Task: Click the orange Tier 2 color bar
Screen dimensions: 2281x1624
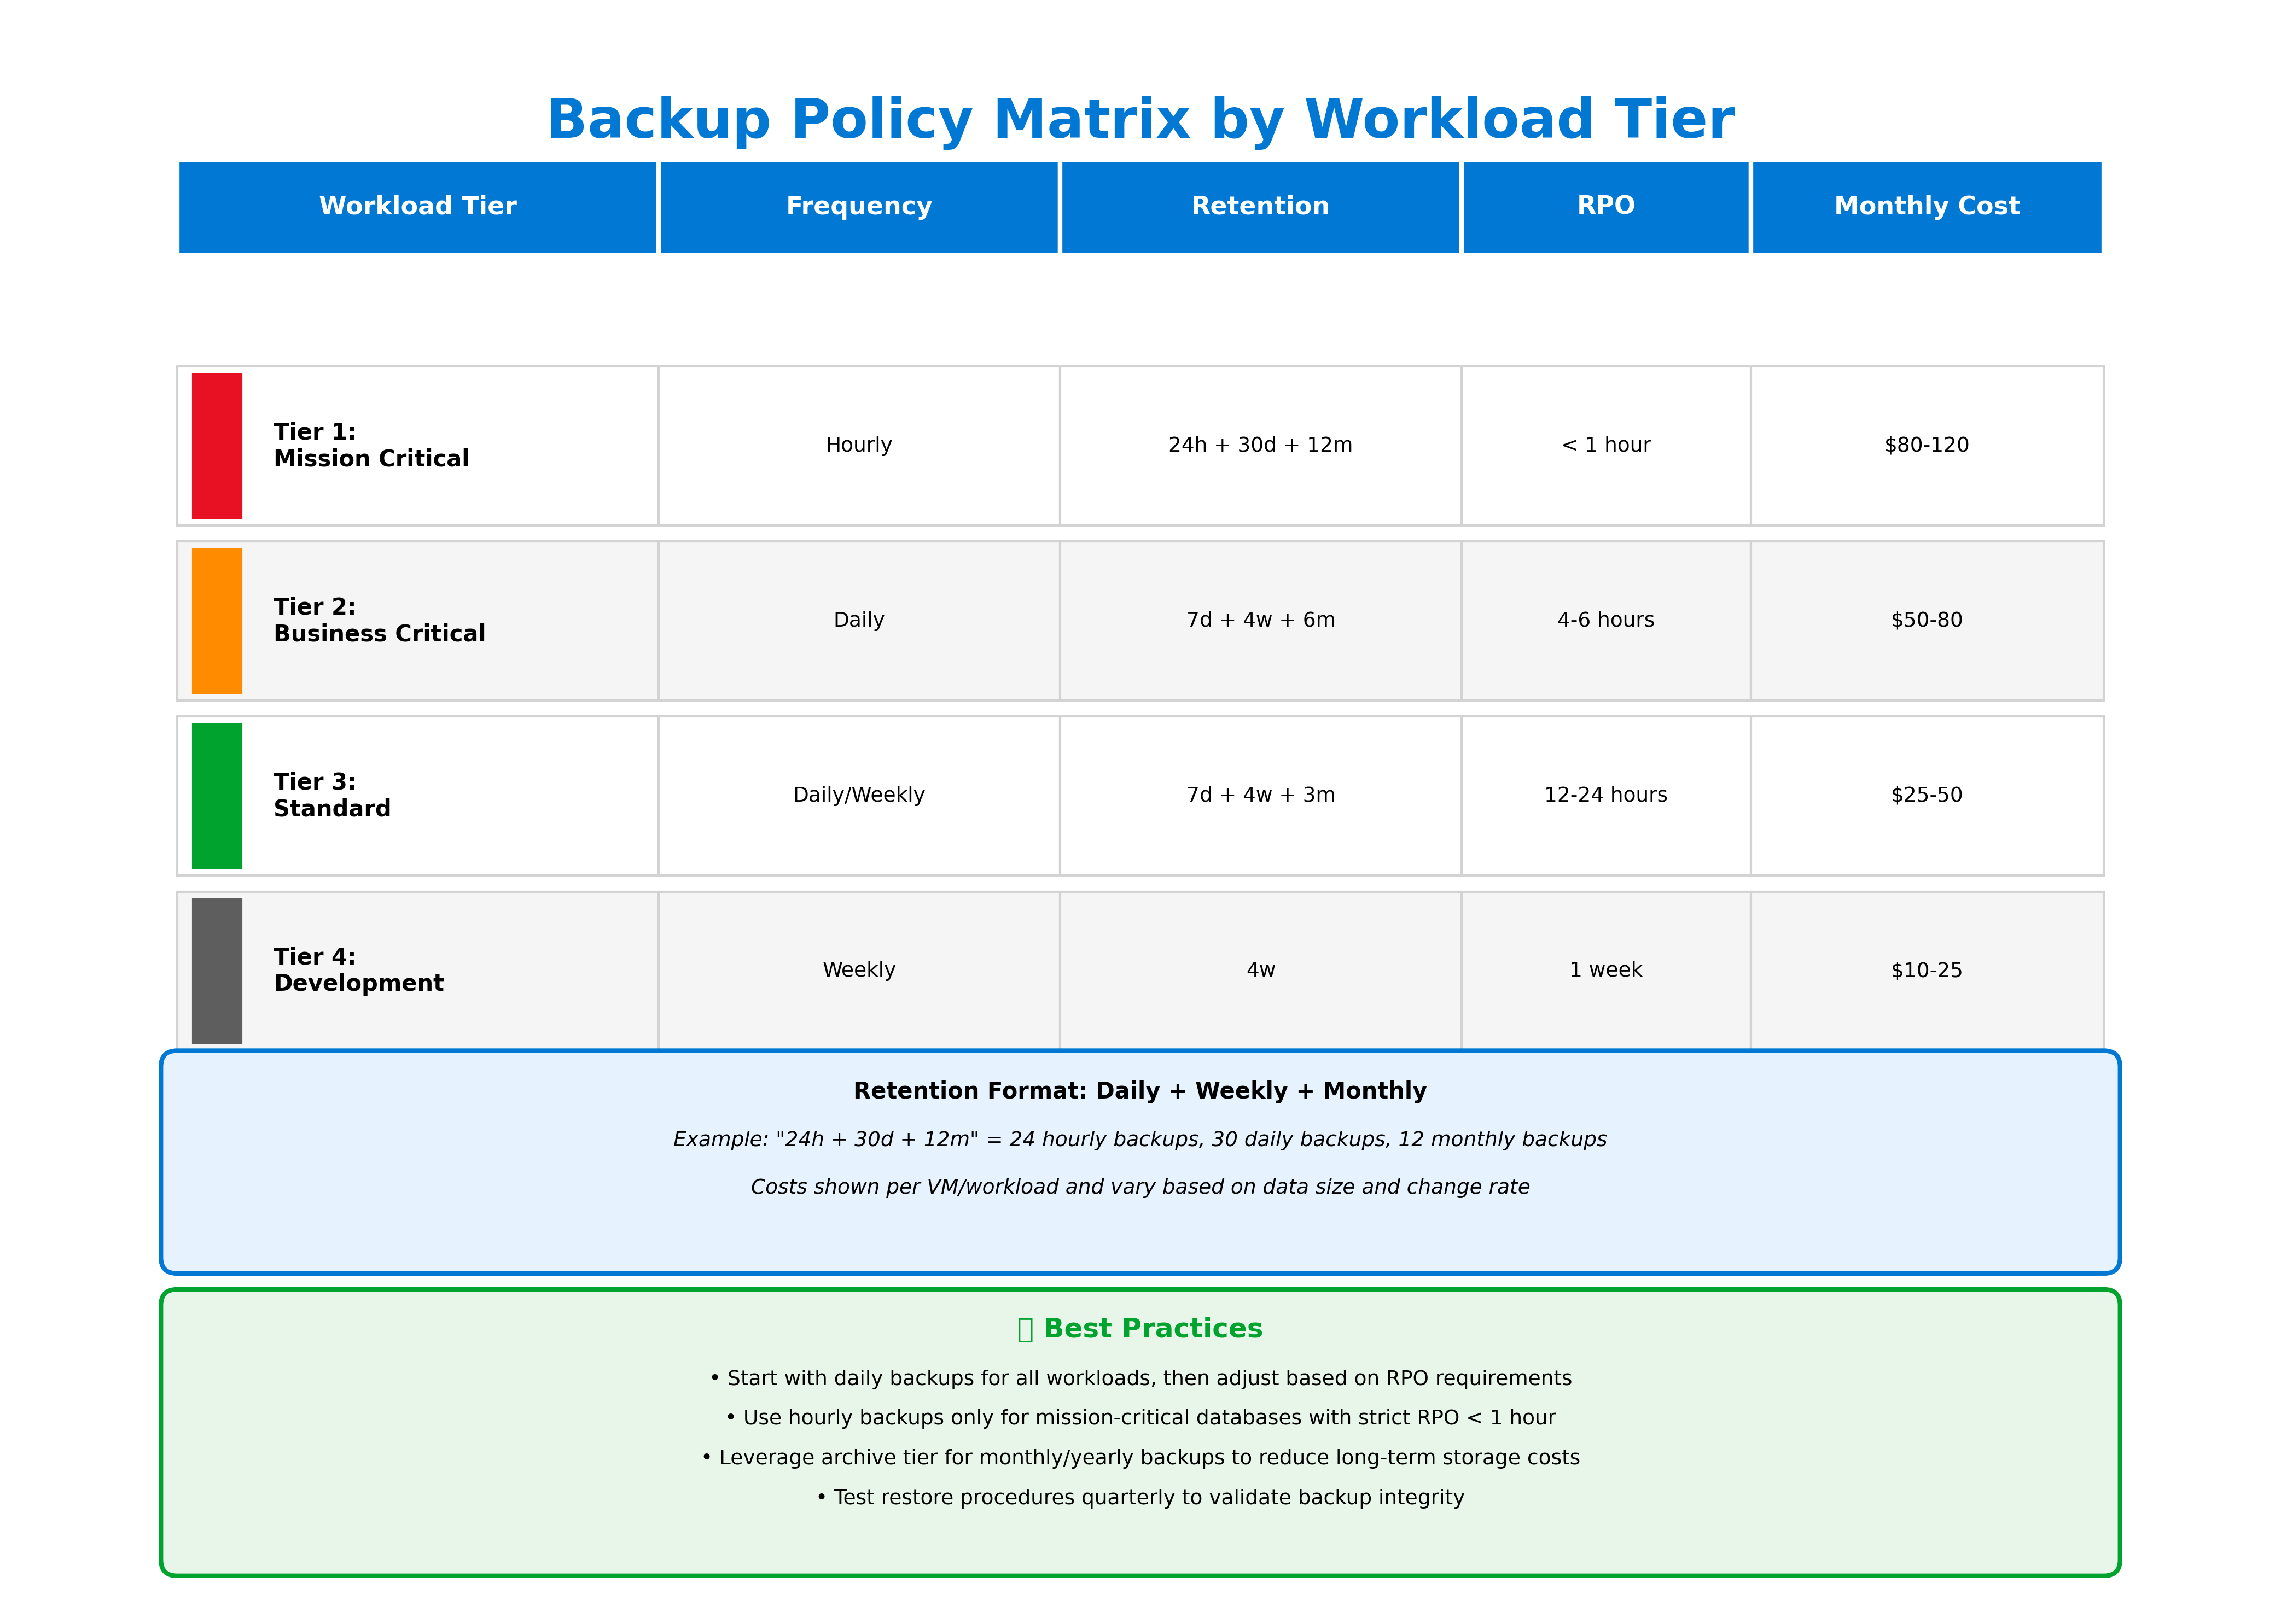Action: pyautogui.click(x=216, y=621)
